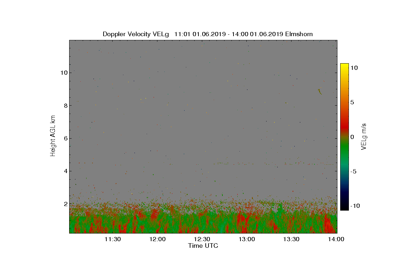This screenshot has height=278, width=417.
Task: Click the 12:00 time axis label
Action: click(x=157, y=239)
